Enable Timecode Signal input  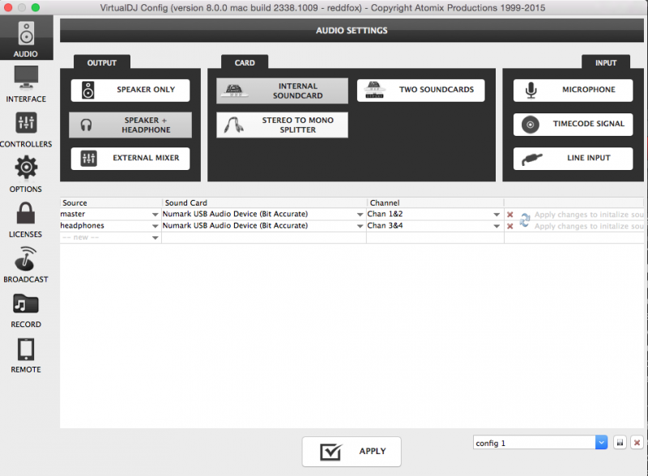pyautogui.click(x=573, y=125)
